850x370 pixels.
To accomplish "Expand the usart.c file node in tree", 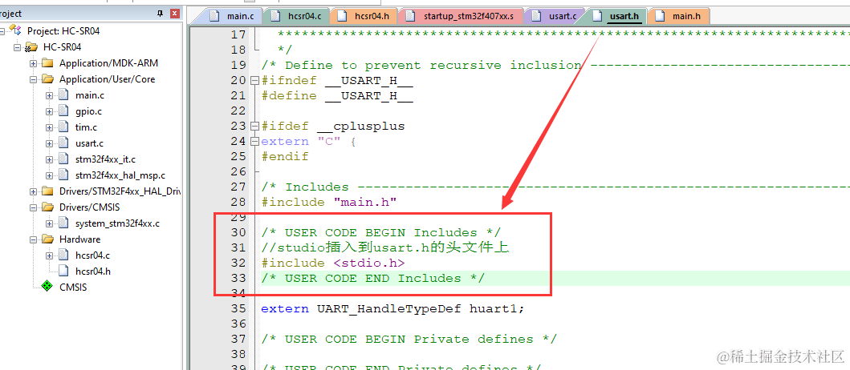I will [x=49, y=144].
